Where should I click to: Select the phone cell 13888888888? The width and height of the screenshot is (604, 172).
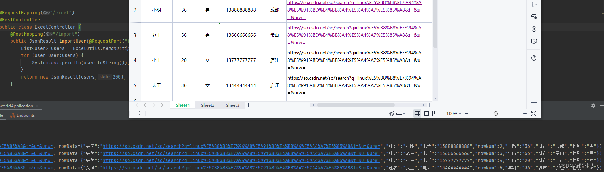(241, 10)
